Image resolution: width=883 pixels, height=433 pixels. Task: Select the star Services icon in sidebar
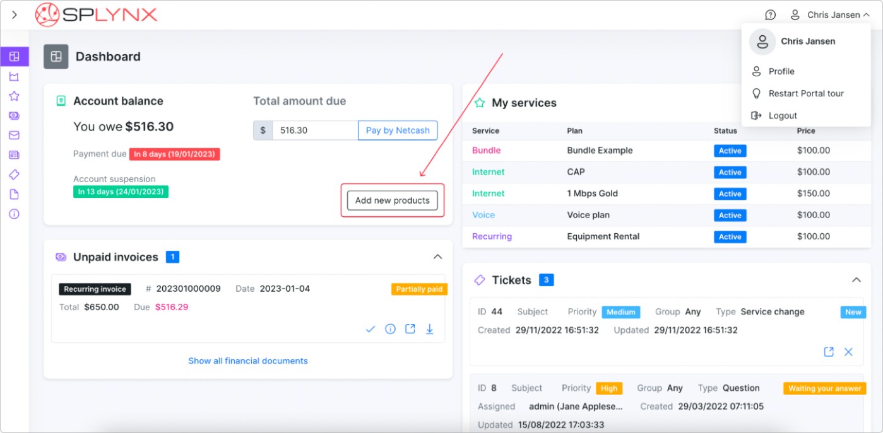(x=14, y=95)
